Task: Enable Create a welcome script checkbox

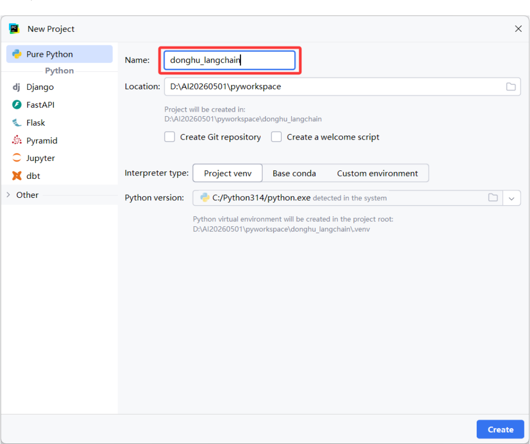Action: [x=276, y=137]
